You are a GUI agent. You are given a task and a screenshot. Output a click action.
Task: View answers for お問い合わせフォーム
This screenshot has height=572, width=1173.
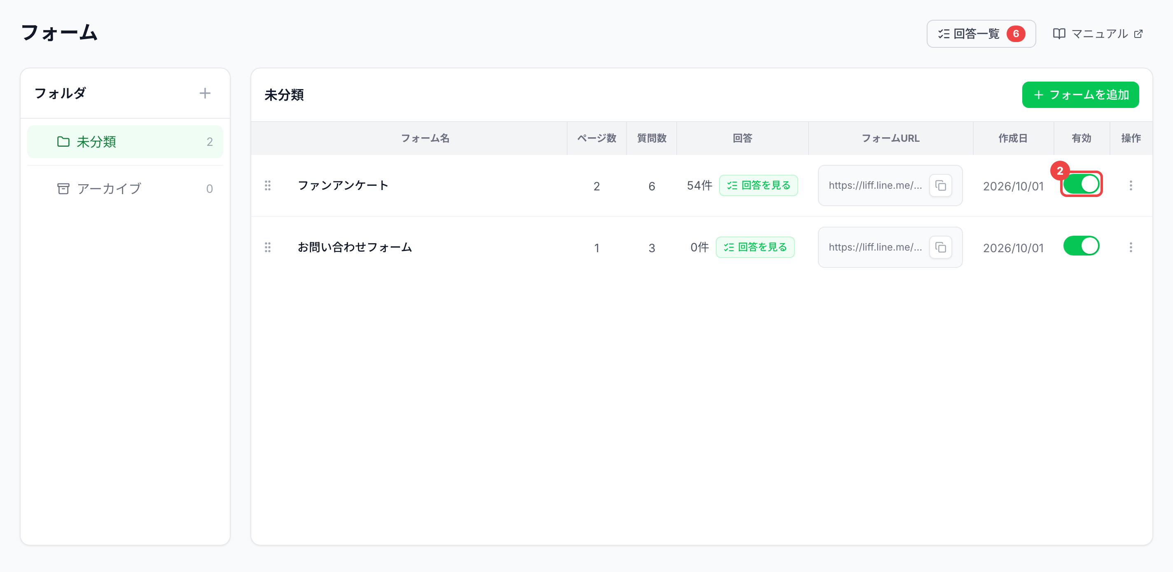(755, 247)
